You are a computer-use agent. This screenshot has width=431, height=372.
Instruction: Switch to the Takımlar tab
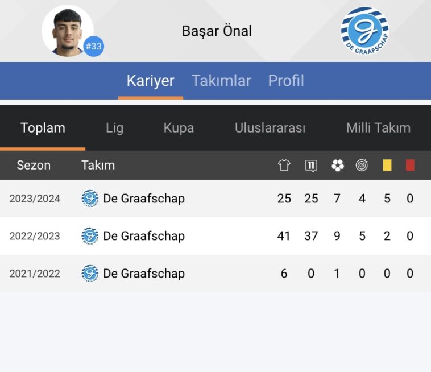pos(221,81)
